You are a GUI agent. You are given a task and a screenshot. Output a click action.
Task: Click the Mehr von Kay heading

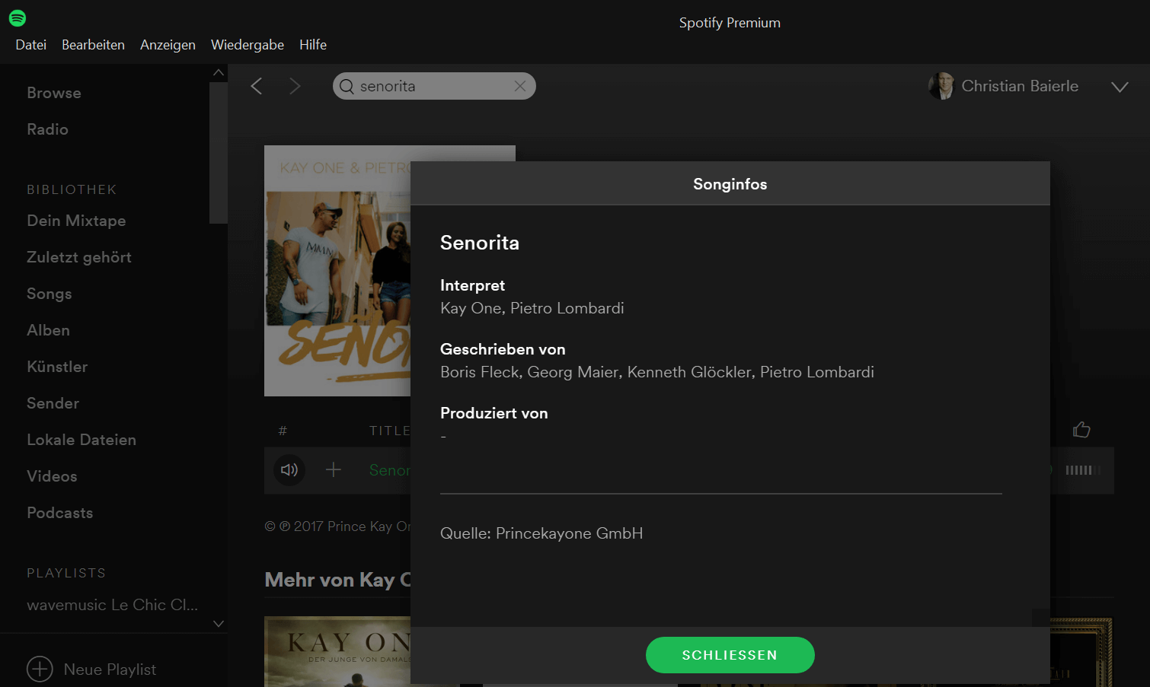click(x=337, y=580)
